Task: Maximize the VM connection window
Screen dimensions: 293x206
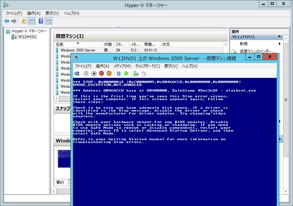Action: pyautogui.click(x=258, y=57)
